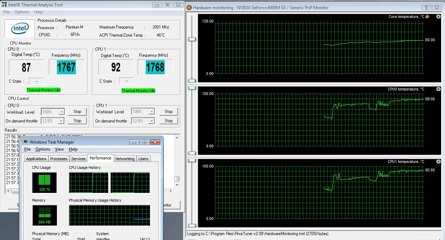The height and width of the screenshot is (240, 445).
Task: Click the CPU 1 digital temp value 92
Action: pyautogui.click(x=116, y=67)
